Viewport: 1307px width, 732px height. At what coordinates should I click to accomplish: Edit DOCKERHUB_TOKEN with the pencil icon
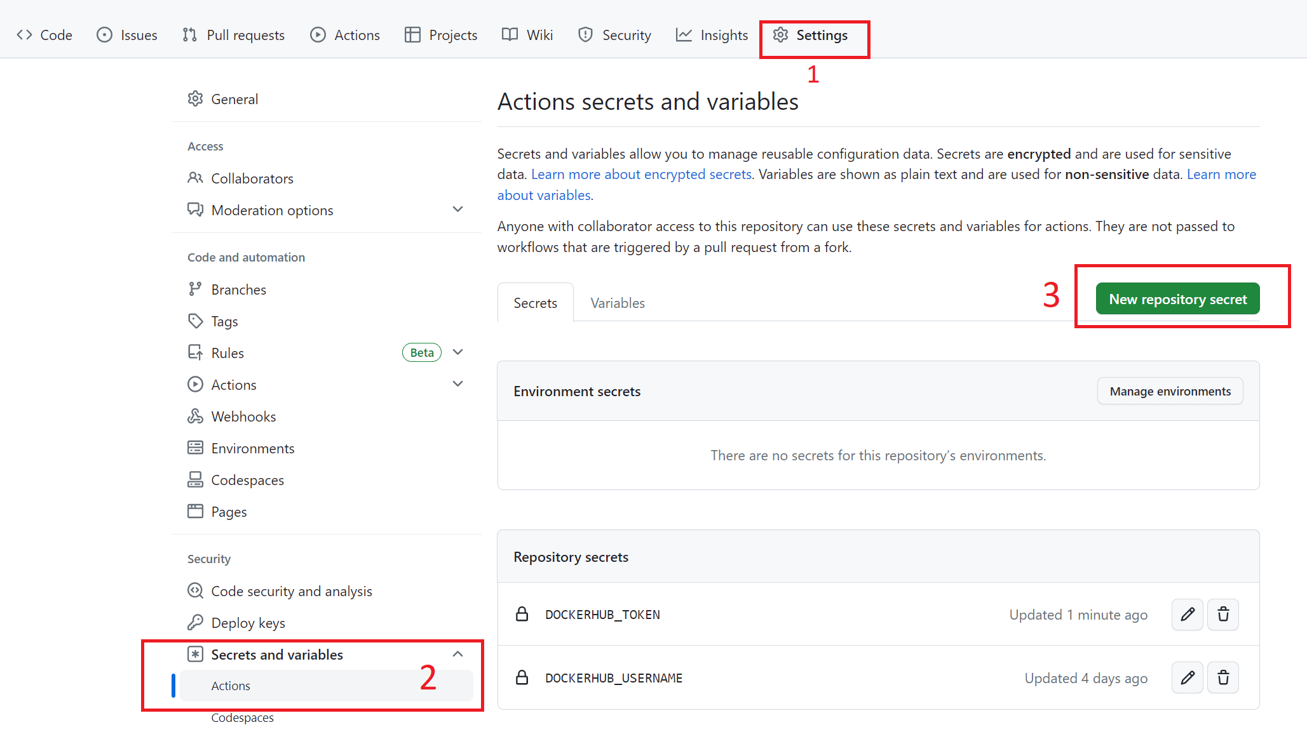coord(1186,614)
